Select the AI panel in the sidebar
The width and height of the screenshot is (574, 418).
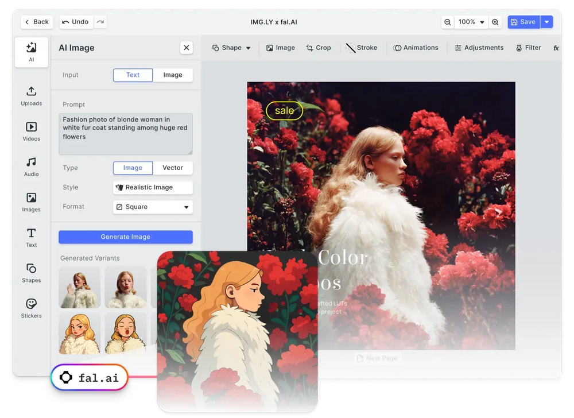(x=32, y=52)
